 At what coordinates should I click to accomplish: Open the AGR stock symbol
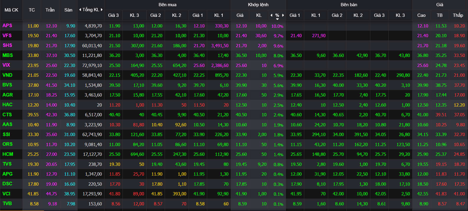point(8,95)
